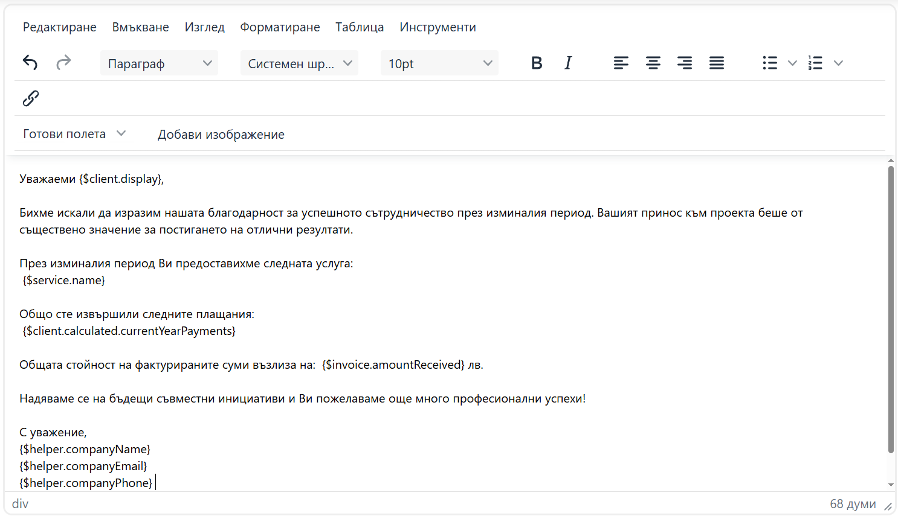Center align the text
This screenshot has width=898, height=522.
point(653,63)
